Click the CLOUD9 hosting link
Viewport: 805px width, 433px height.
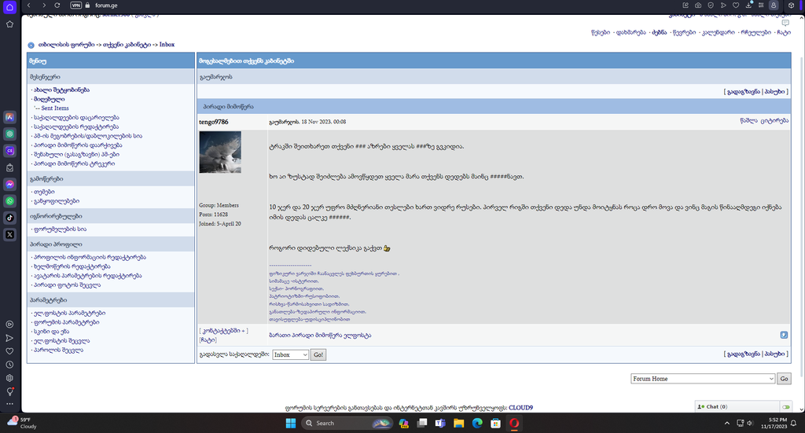click(x=520, y=408)
